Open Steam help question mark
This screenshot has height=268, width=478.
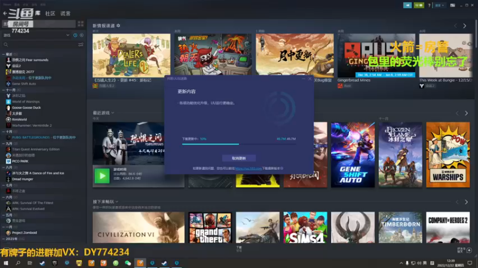click(429, 5)
